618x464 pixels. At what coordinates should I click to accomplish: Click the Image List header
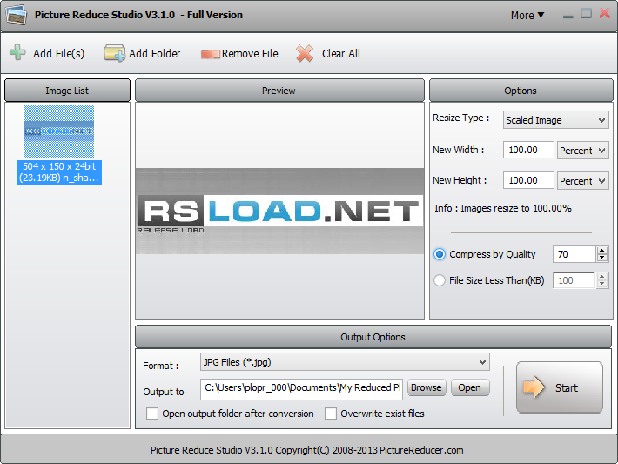[67, 91]
